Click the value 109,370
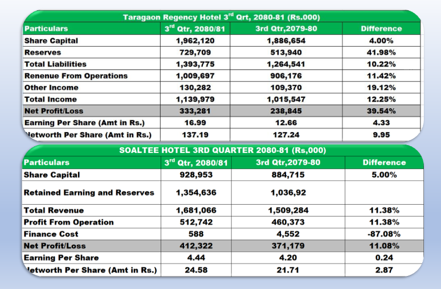 pos(286,88)
